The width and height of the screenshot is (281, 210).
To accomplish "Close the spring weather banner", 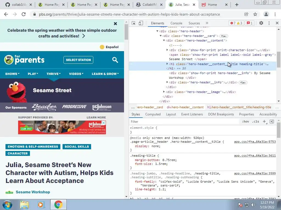I will 116,24.
